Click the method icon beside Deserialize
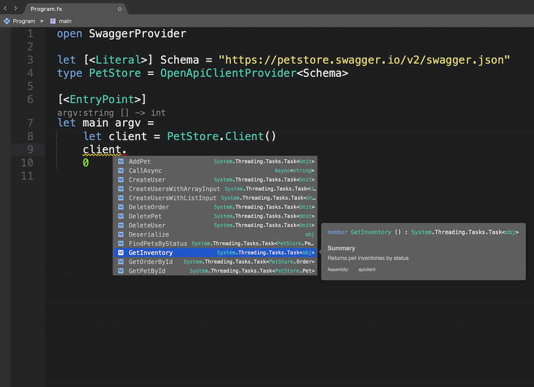Image resolution: width=534 pixels, height=387 pixels. (121, 234)
